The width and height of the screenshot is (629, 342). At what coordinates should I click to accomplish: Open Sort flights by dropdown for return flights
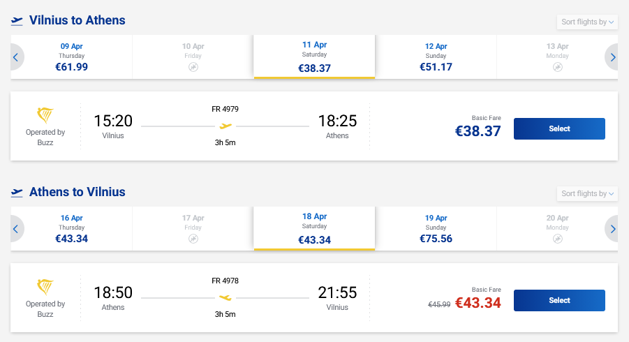tap(588, 194)
